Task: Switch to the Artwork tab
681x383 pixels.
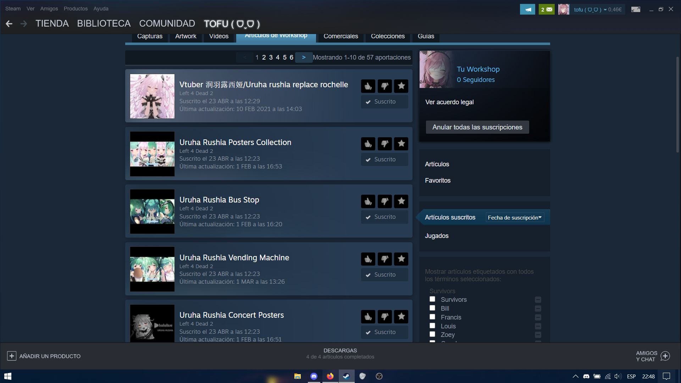Action: click(x=186, y=37)
